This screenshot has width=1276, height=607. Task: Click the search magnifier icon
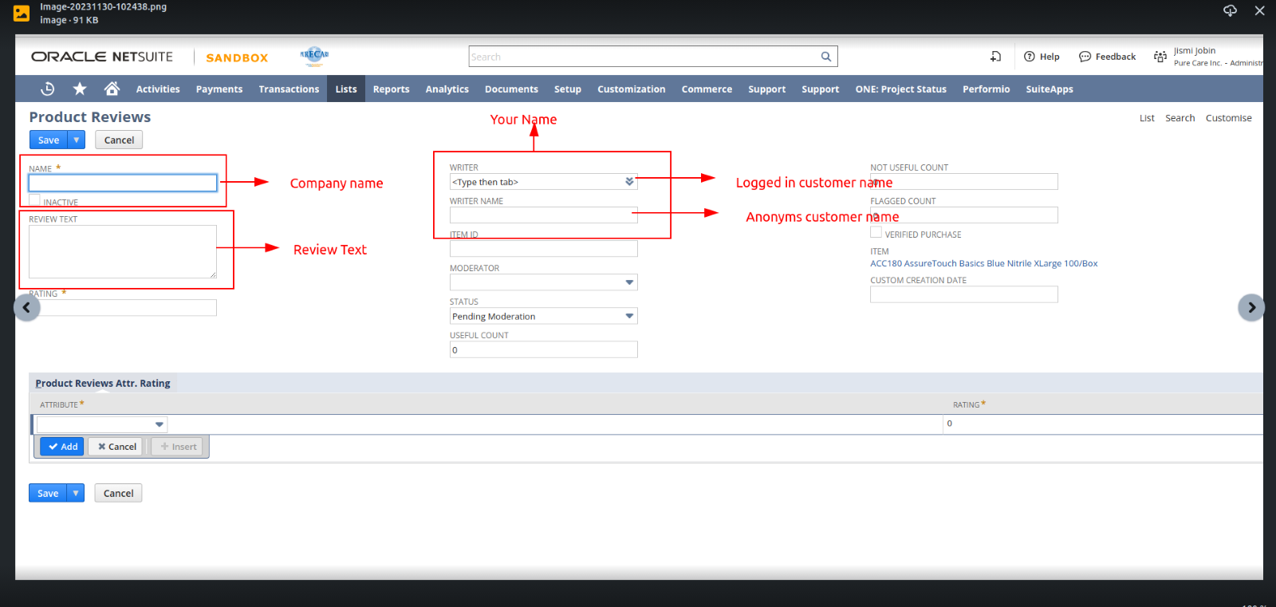pos(826,57)
